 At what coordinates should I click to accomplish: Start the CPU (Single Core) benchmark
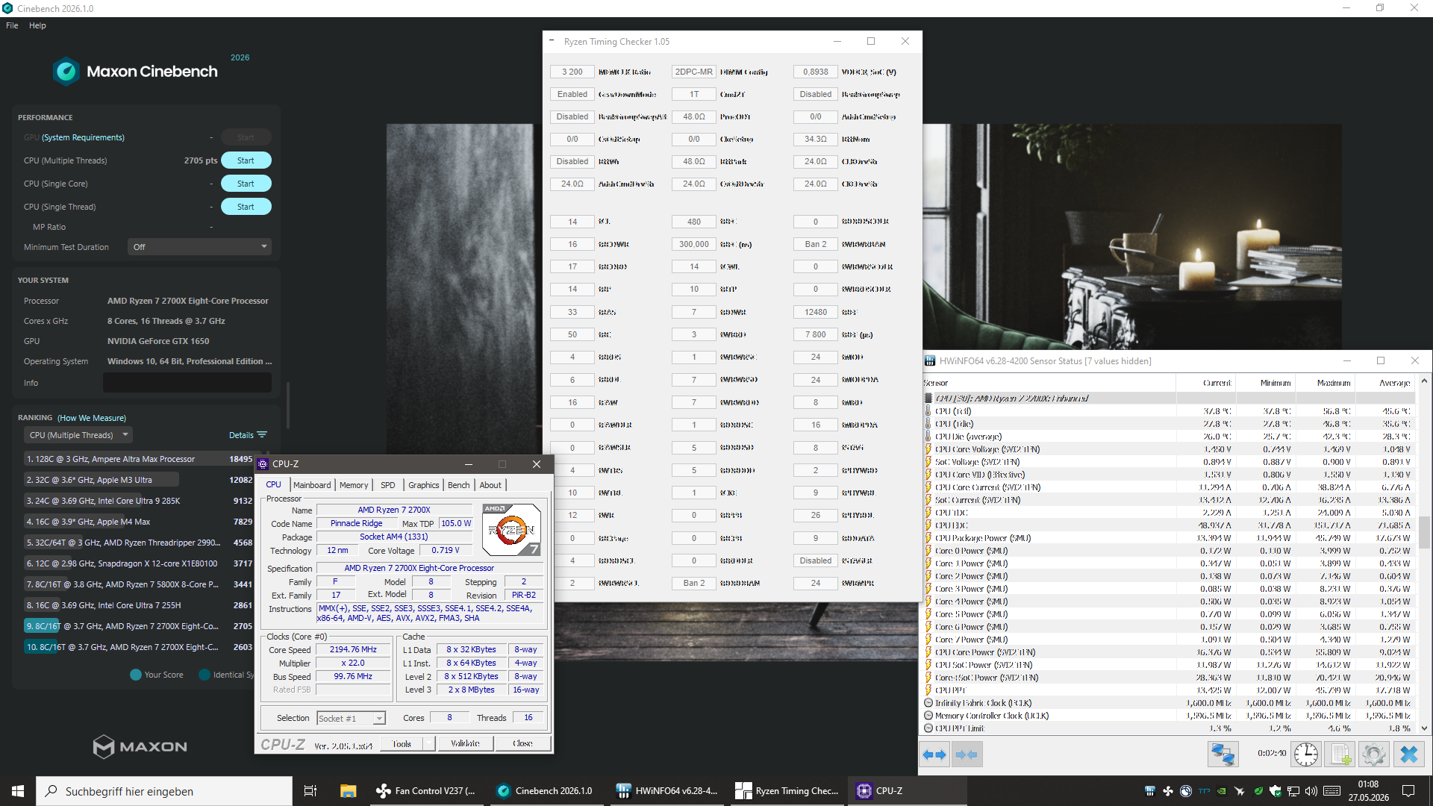click(x=246, y=184)
